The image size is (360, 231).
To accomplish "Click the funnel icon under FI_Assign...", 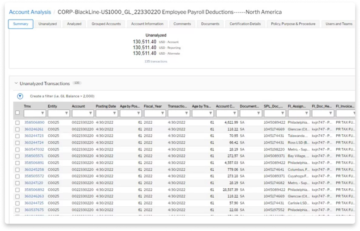I will tap(306, 113).
